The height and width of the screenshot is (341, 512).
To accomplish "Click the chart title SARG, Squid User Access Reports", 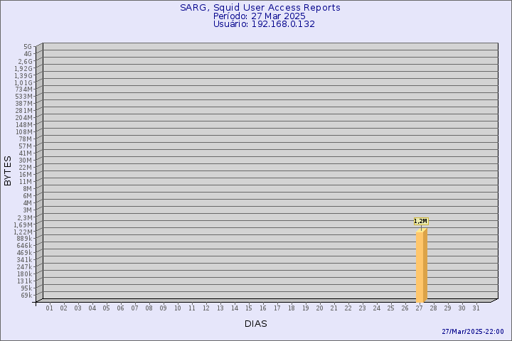I will pos(260,8).
